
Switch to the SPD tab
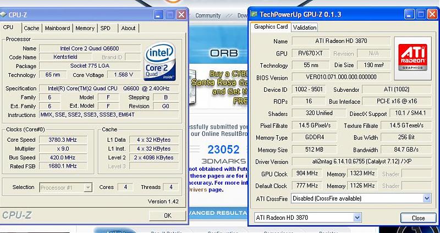tap(106, 28)
